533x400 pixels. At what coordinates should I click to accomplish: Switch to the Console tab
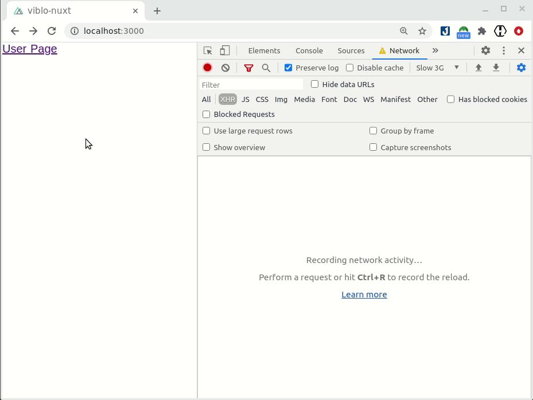pyautogui.click(x=309, y=50)
